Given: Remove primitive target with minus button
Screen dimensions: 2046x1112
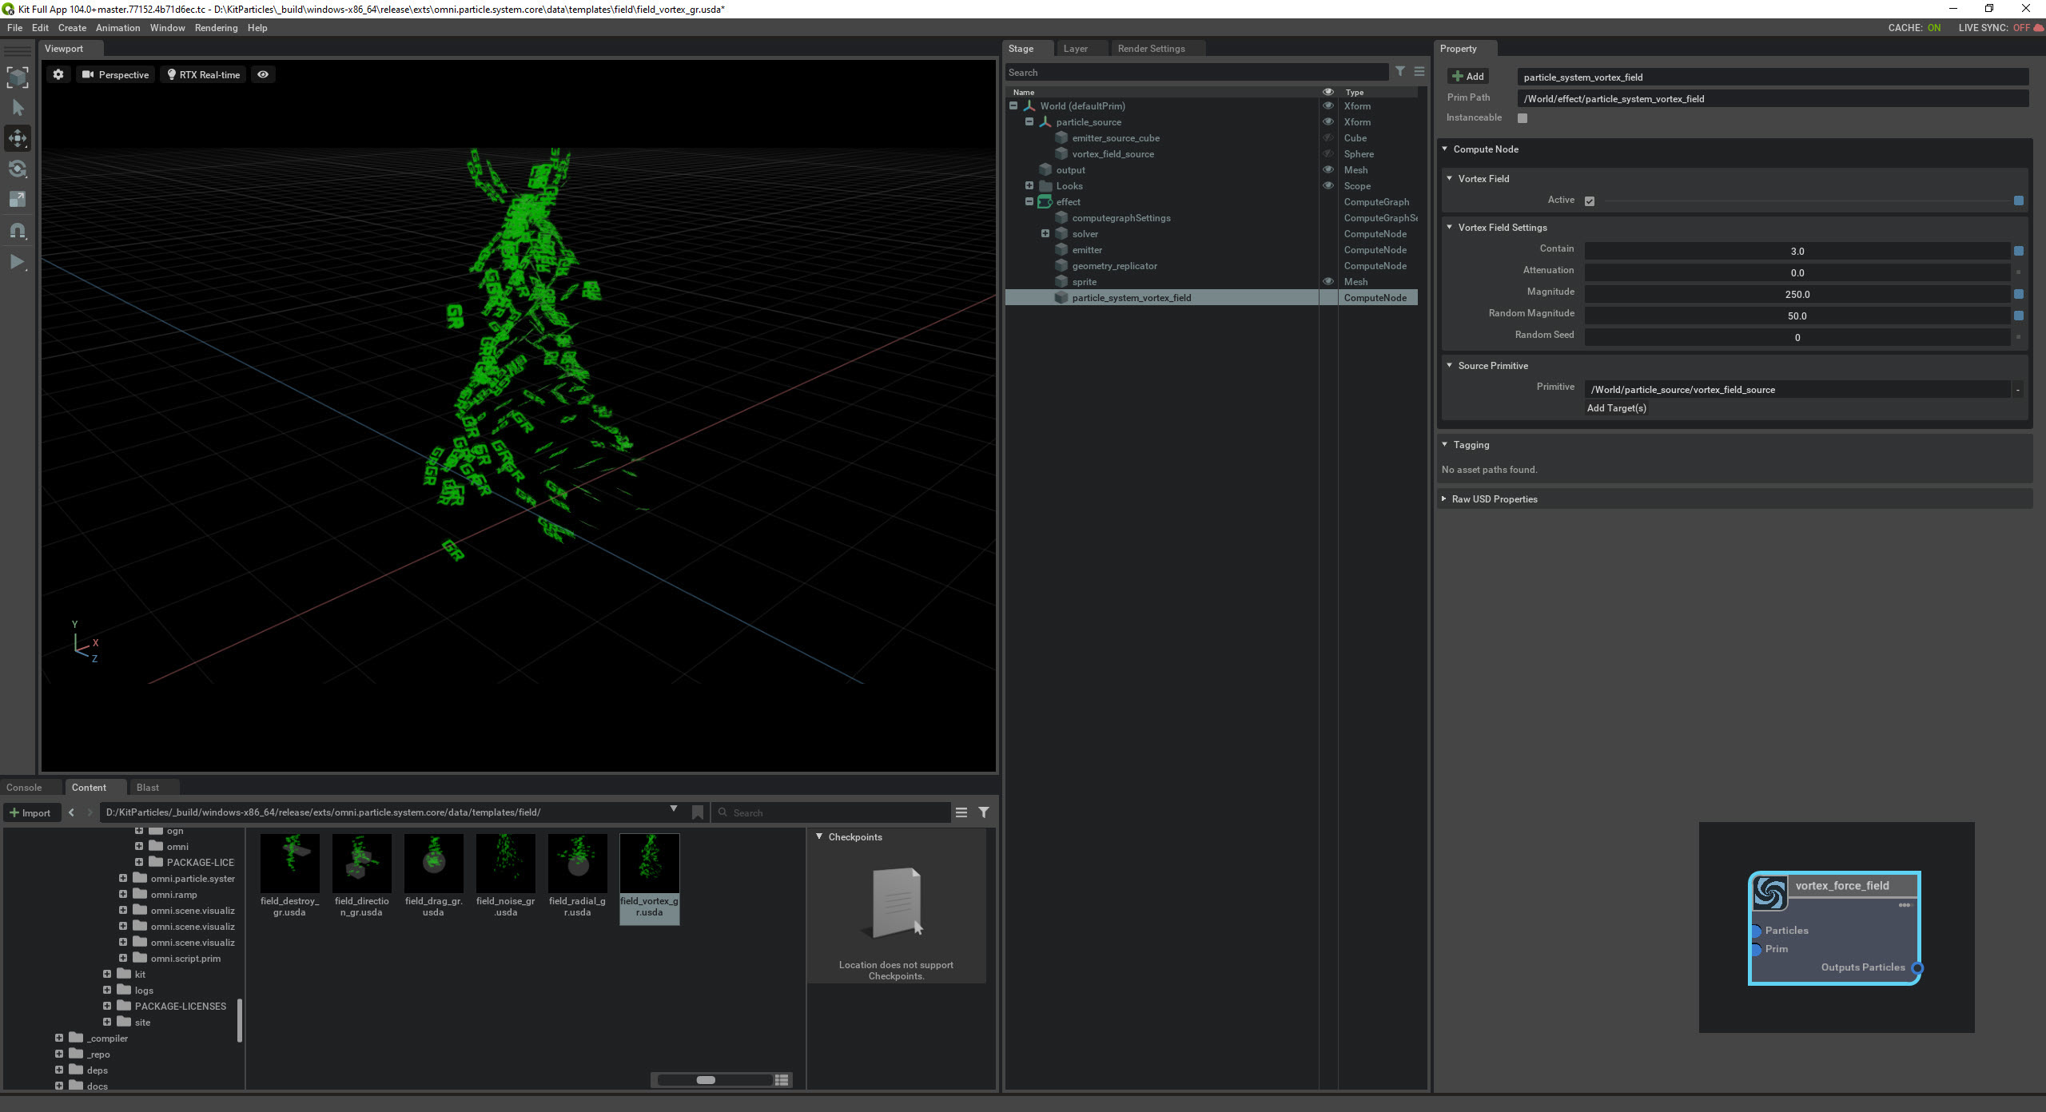Looking at the screenshot, I should click(x=2017, y=390).
